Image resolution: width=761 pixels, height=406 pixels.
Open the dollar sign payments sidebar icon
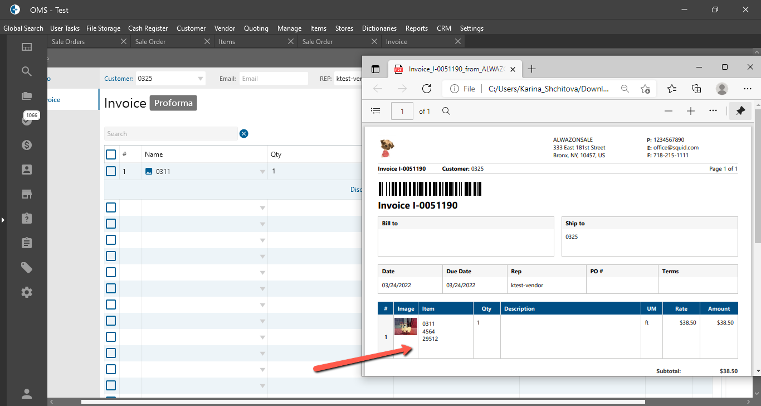27,145
